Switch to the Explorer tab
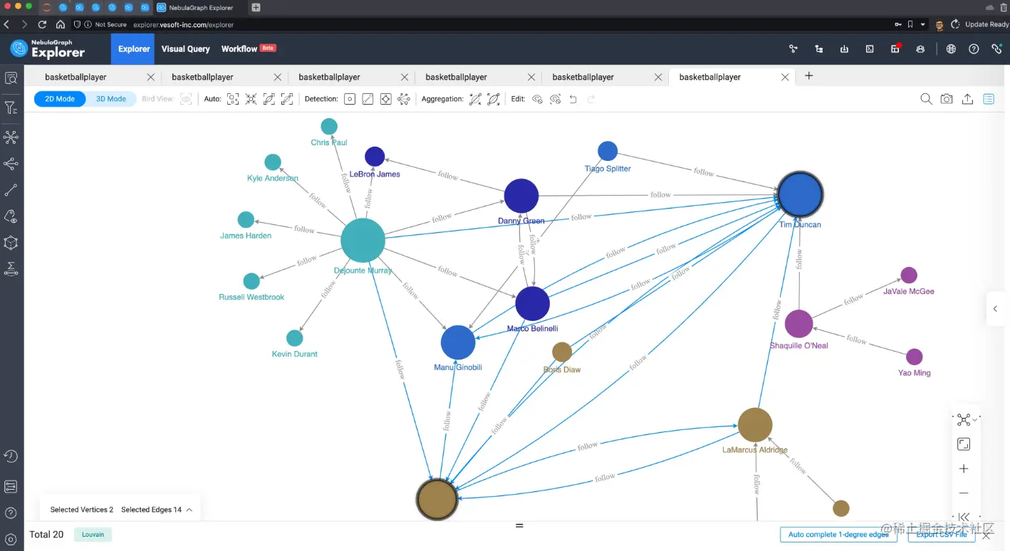1010x551 pixels. [x=134, y=49]
